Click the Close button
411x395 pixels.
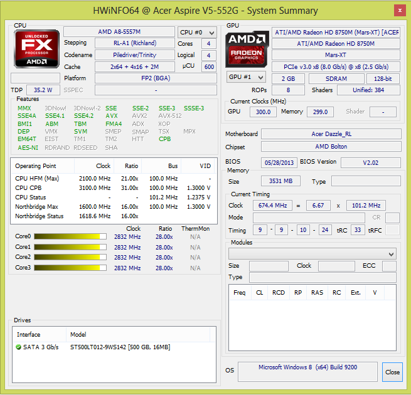point(392,372)
